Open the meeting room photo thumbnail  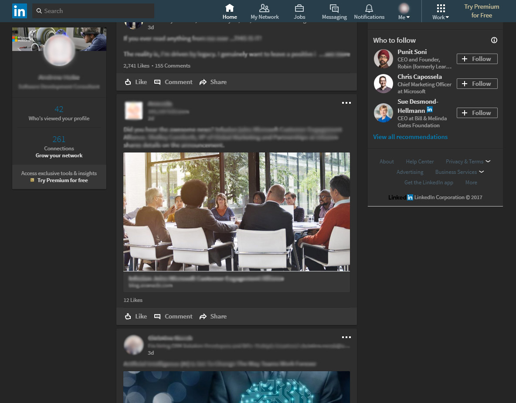(237, 212)
